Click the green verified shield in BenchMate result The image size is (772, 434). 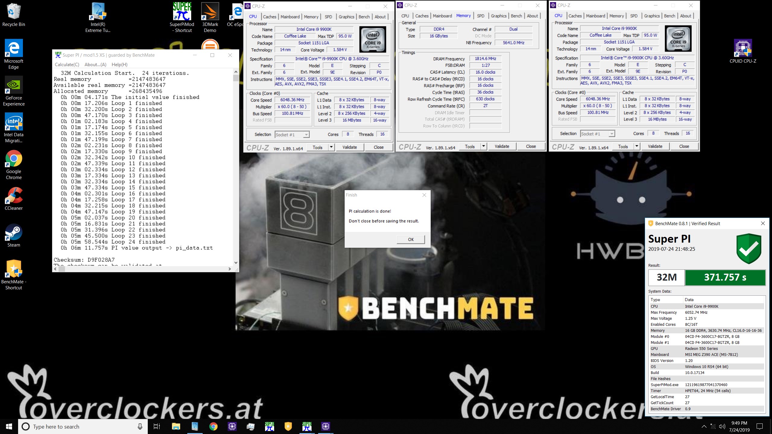tap(749, 248)
